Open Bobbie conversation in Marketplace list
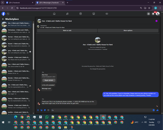Screen dimensions: 163x130 tap(16, 72)
